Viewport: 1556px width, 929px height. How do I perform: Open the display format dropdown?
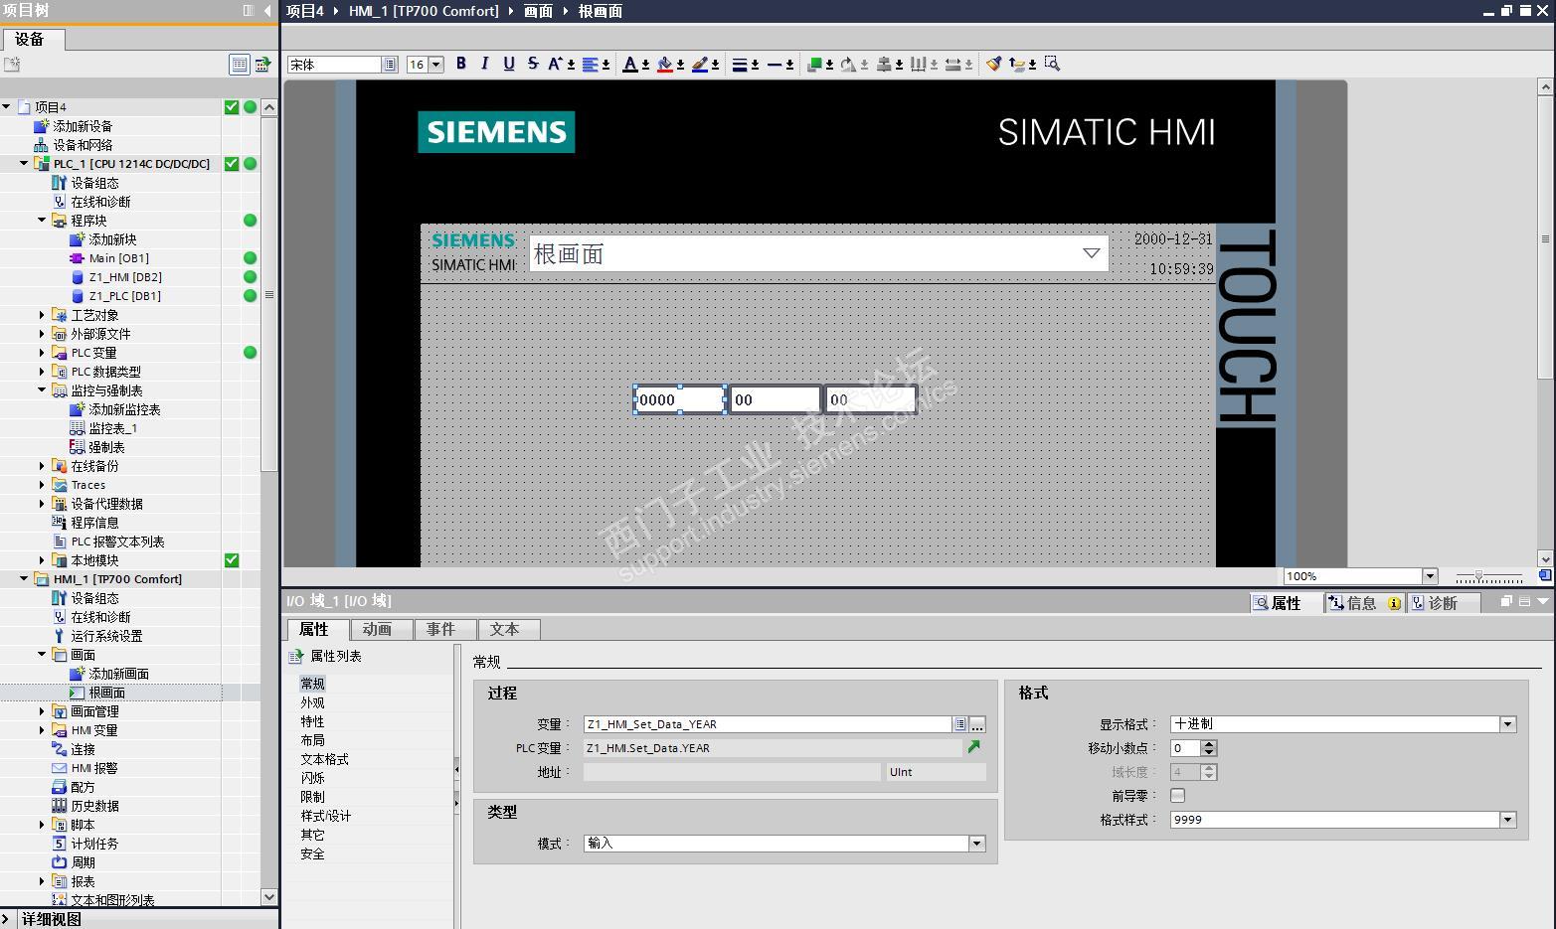(1508, 724)
